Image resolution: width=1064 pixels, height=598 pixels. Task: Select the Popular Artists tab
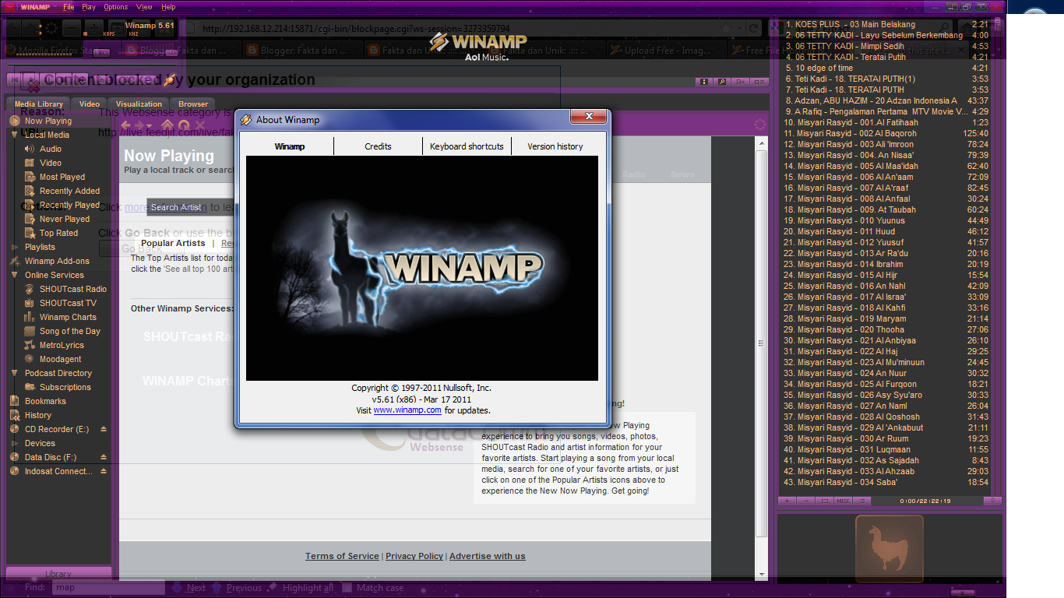click(x=173, y=243)
